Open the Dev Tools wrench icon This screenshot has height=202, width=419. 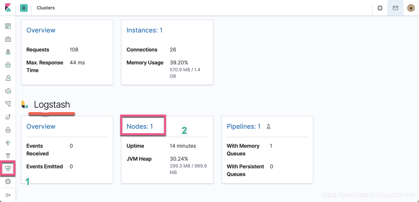point(8,155)
